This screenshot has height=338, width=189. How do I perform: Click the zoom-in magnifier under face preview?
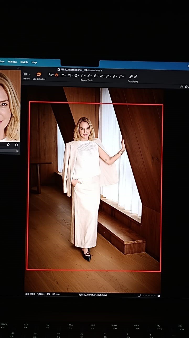8,145
